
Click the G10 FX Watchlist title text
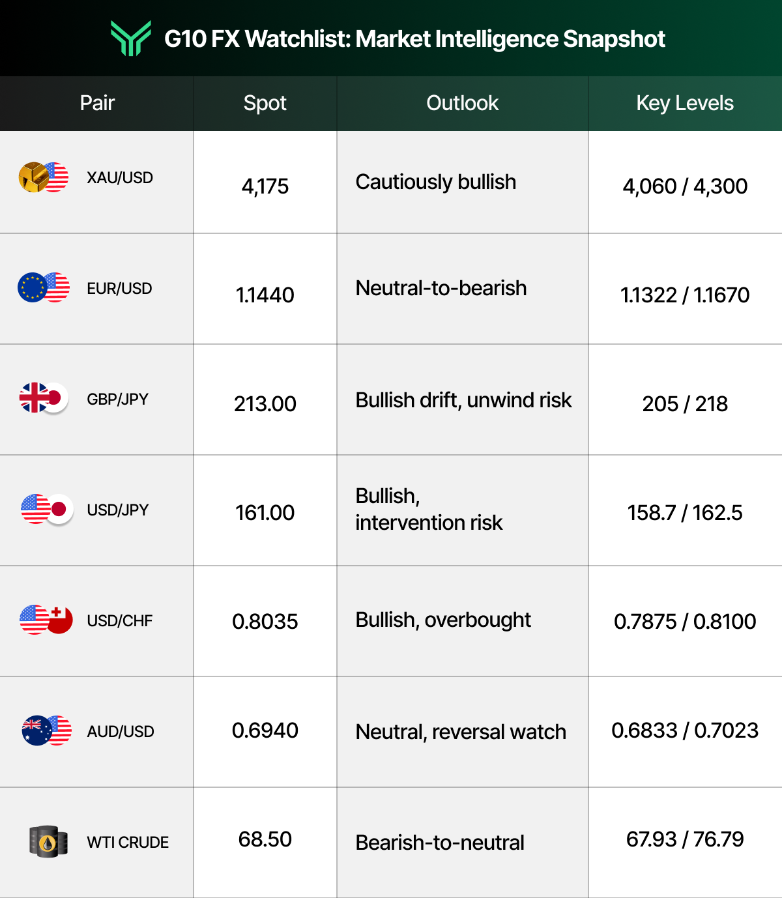click(414, 39)
